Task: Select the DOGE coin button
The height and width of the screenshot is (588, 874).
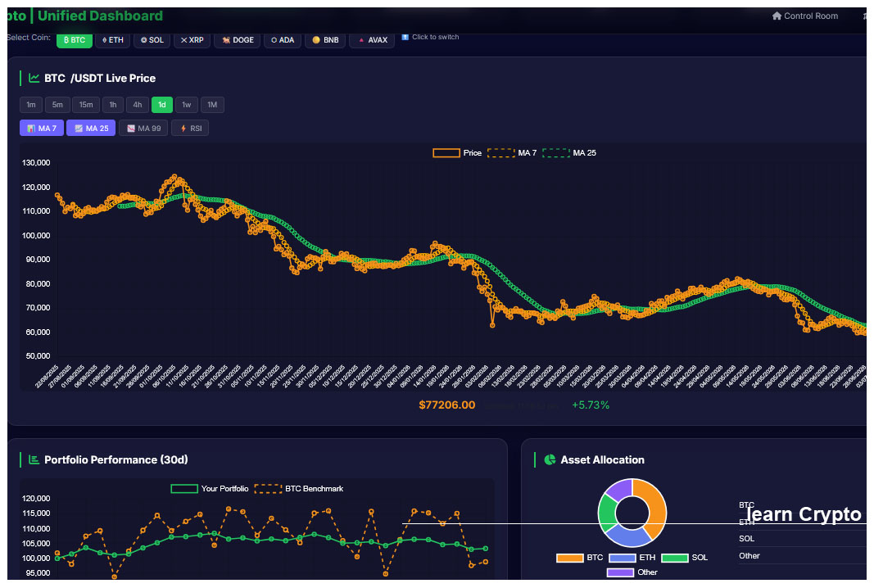Action: (x=237, y=40)
